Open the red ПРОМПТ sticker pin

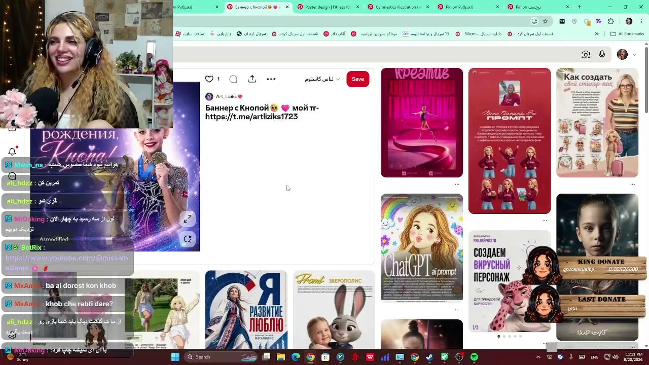510,141
